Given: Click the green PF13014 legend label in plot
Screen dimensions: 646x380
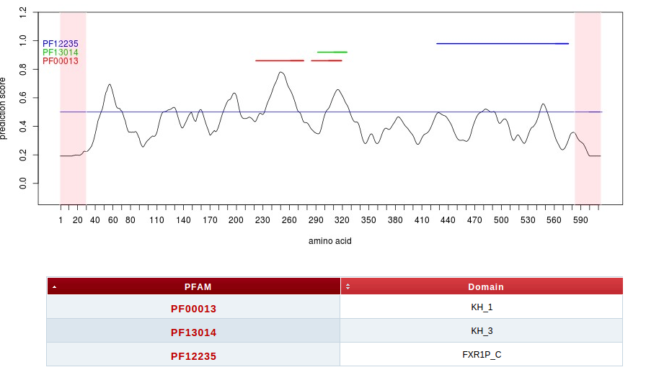Looking at the screenshot, I should tap(61, 53).
